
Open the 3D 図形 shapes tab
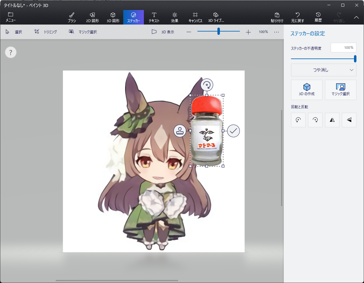click(113, 17)
